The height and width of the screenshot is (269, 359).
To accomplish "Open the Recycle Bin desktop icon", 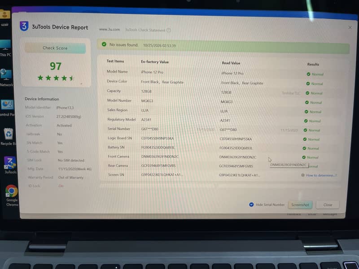I will pos(8,137).
